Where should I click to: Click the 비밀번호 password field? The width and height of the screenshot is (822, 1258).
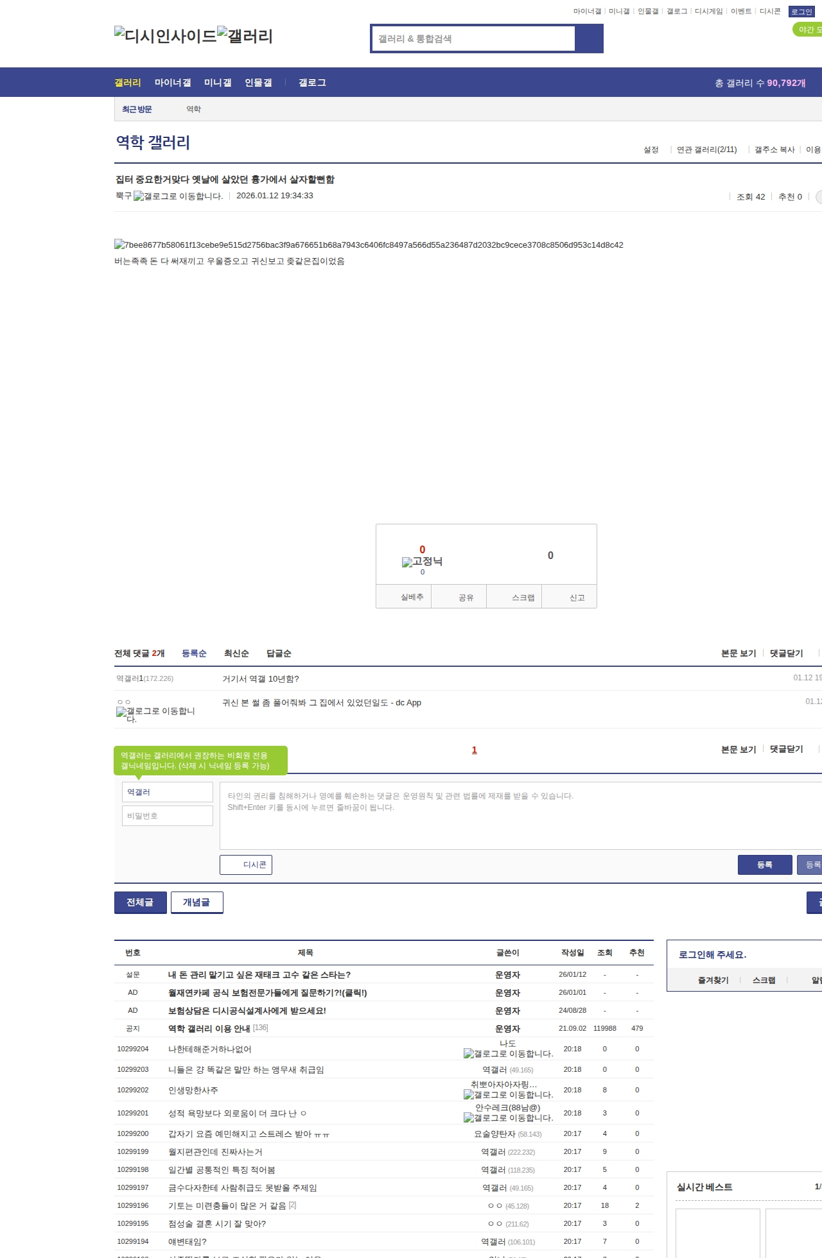coord(167,816)
